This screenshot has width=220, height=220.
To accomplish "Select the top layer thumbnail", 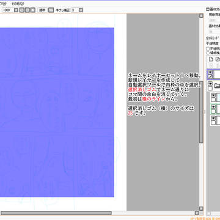I will tap(217, 74).
